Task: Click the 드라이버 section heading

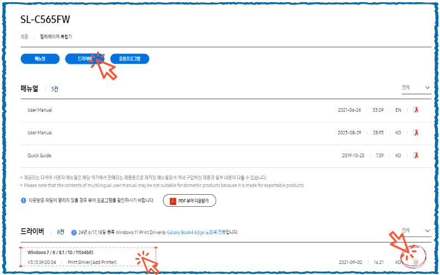Action: click(32, 232)
